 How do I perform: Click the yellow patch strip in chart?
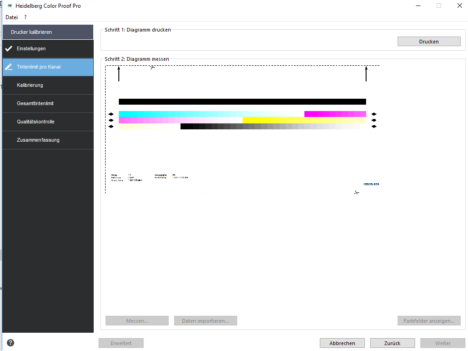(304, 120)
